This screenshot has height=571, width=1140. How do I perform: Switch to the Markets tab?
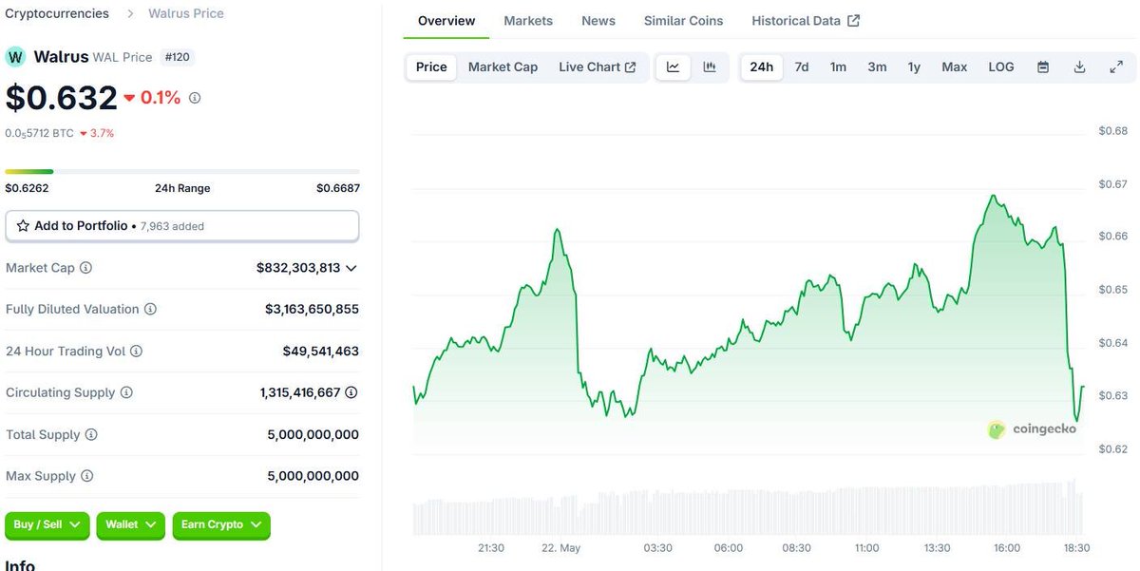[x=528, y=20]
